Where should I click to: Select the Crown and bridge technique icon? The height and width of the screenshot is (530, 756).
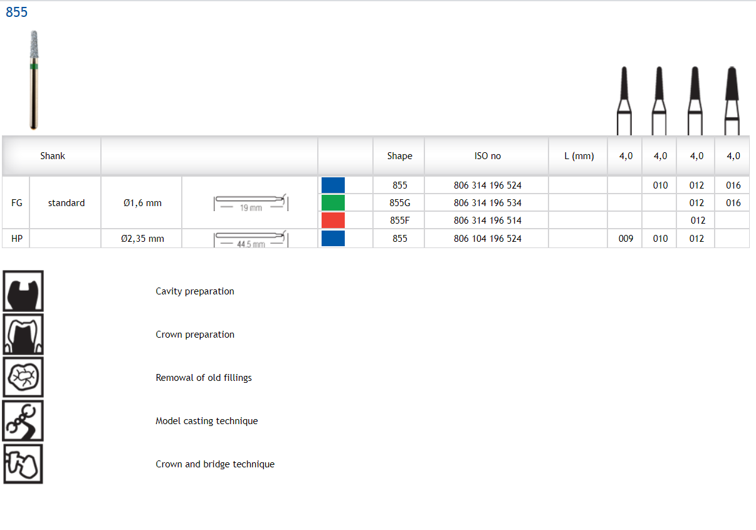tap(23, 464)
